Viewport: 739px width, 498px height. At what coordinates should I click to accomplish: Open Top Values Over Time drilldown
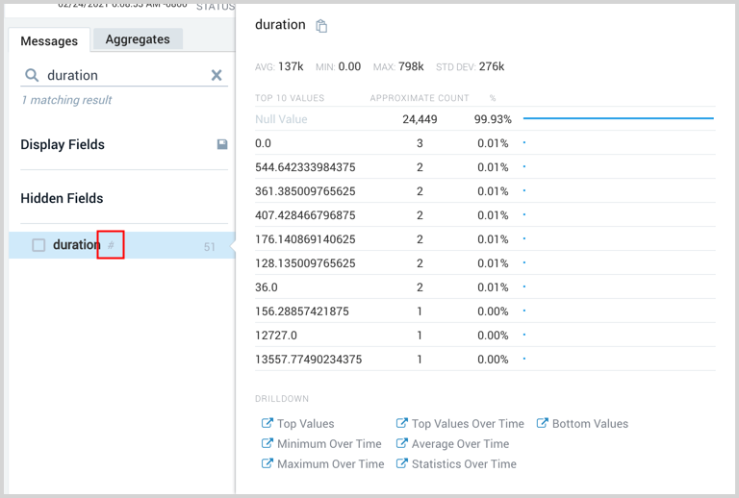468,423
